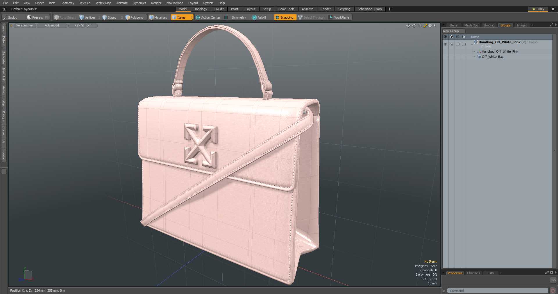Toggle first checkbox of Handbag_Off_White_Pink group

point(458,44)
